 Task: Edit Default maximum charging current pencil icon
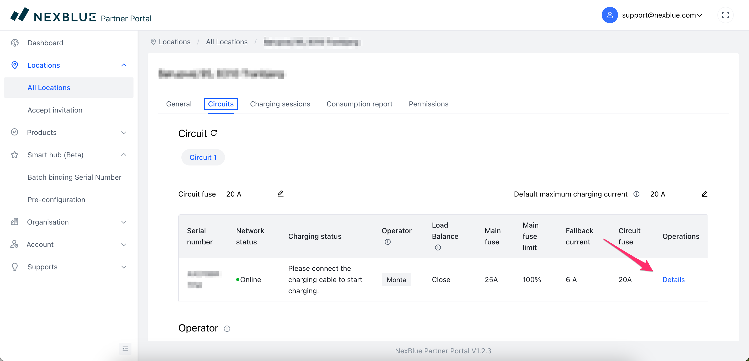(704, 194)
